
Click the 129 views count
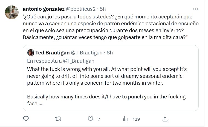(136, 119)
